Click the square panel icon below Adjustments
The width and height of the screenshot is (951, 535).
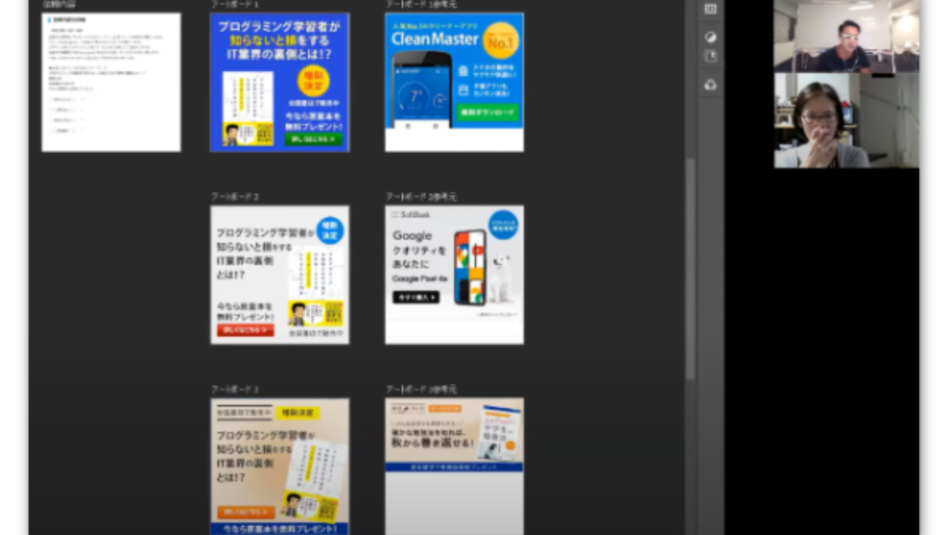710,56
